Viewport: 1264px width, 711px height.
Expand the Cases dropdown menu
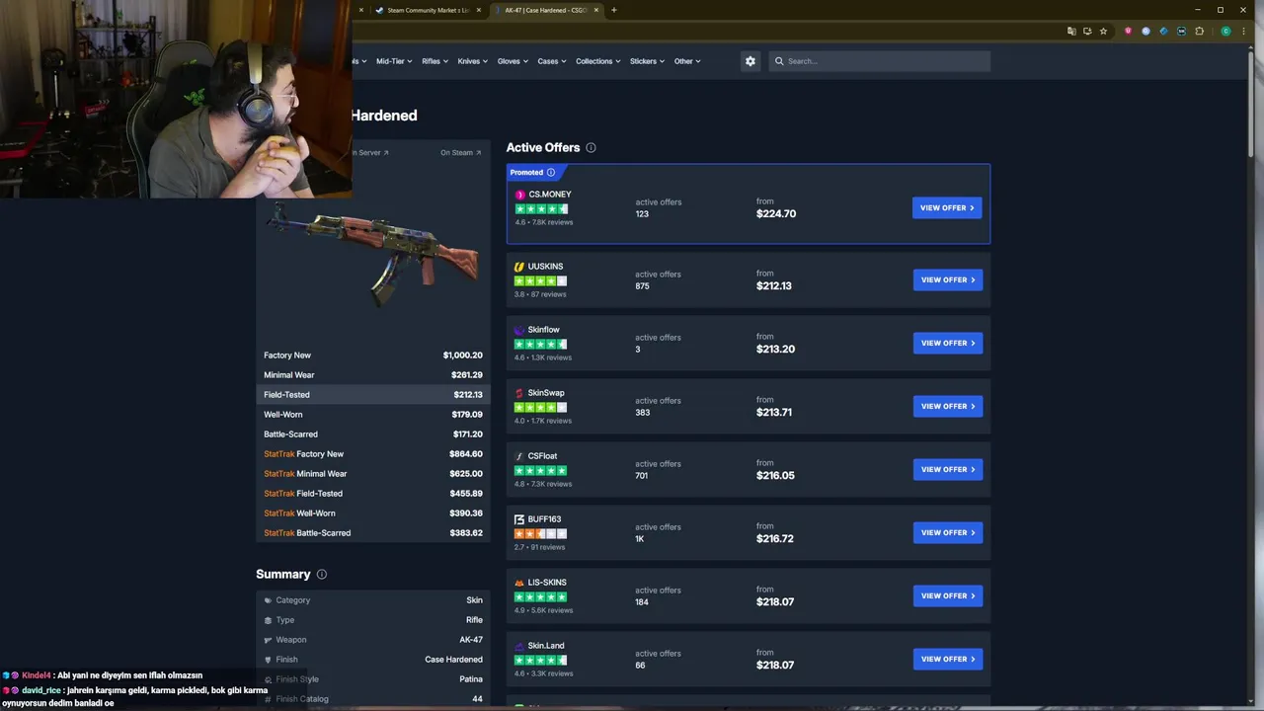(552, 61)
